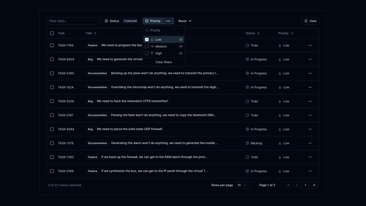Select checkbox for row TASK-1024
366x206 pixels.
(52, 87)
